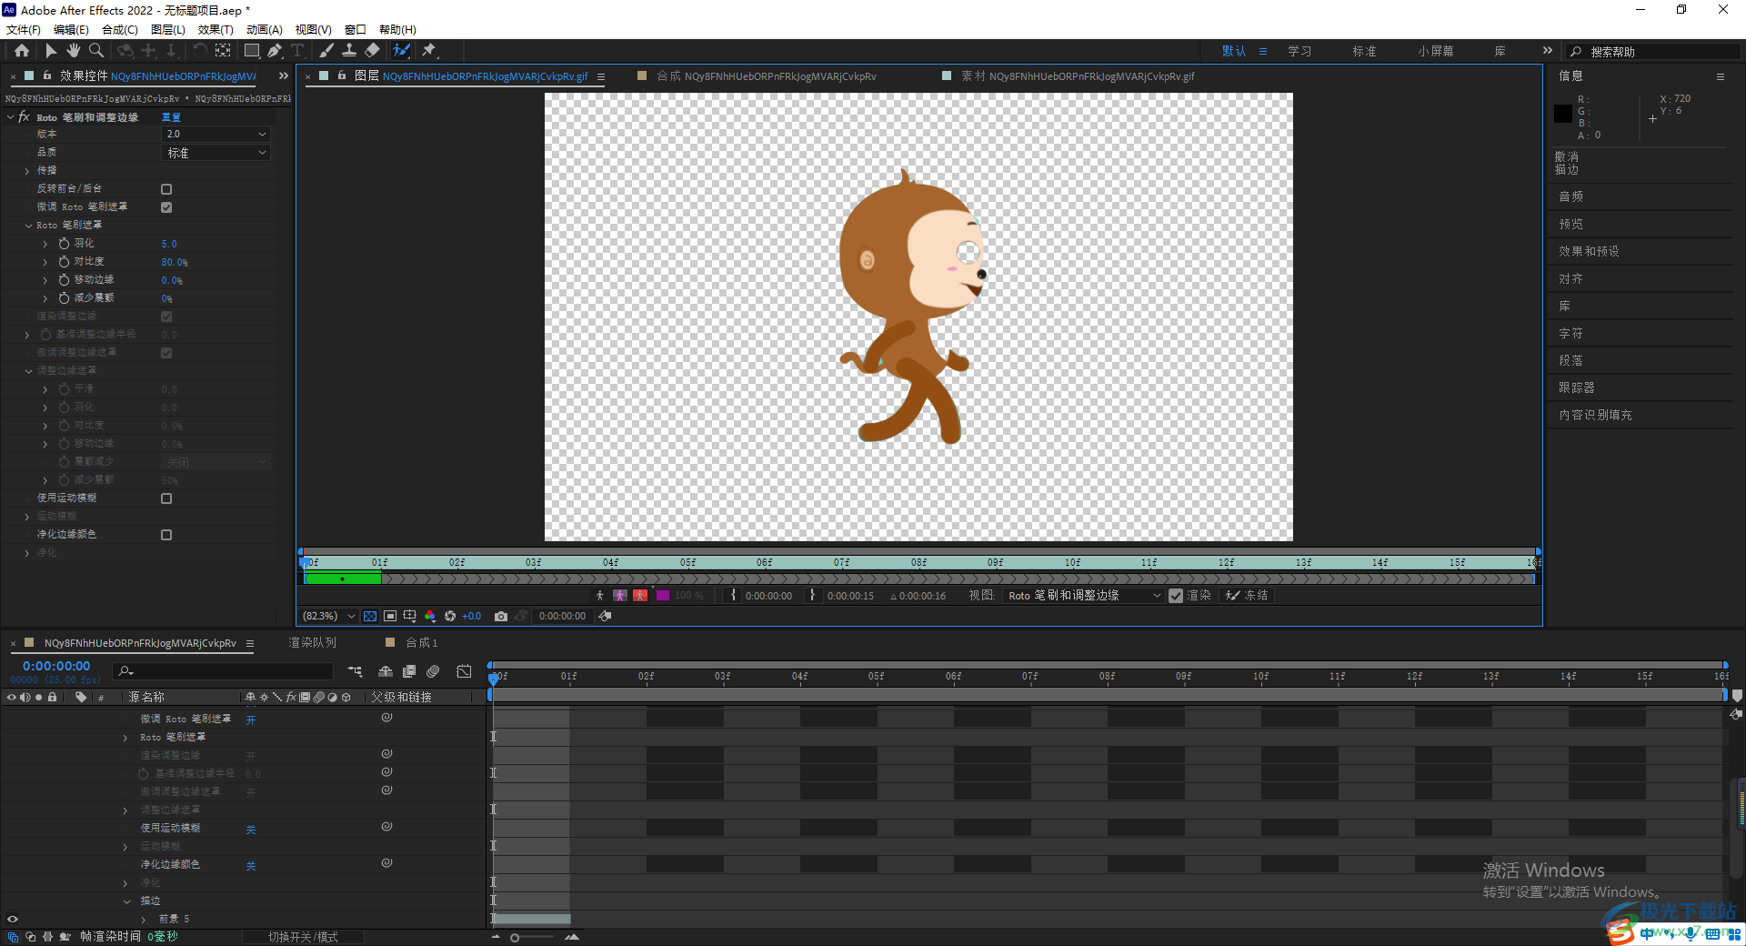Click the frame blending icon in timeline
This screenshot has width=1746, height=946.
(x=409, y=671)
